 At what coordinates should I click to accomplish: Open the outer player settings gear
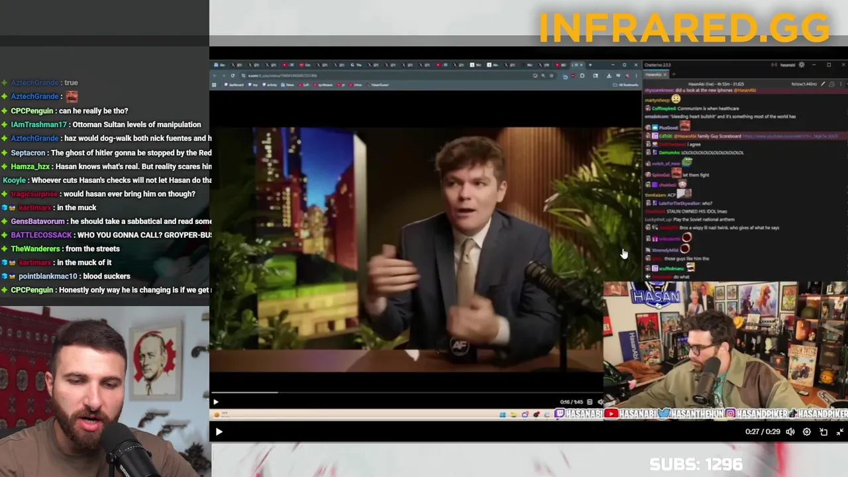[807, 432]
